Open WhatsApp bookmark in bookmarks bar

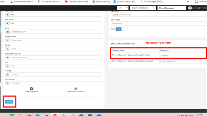(x=101, y=2)
